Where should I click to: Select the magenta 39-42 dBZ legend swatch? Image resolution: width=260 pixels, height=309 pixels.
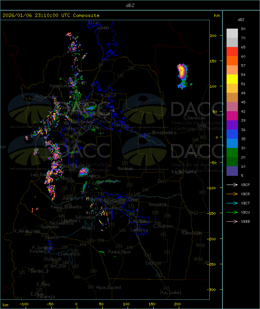click(232, 116)
